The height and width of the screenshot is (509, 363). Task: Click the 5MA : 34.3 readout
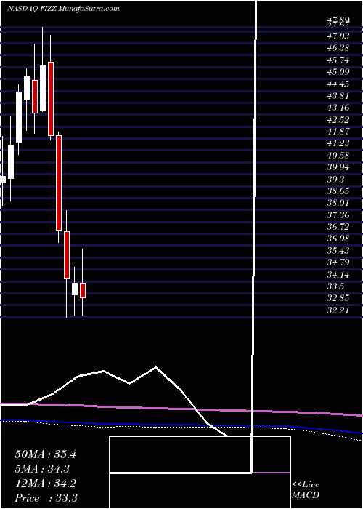pyautogui.click(x=42, y=469)
